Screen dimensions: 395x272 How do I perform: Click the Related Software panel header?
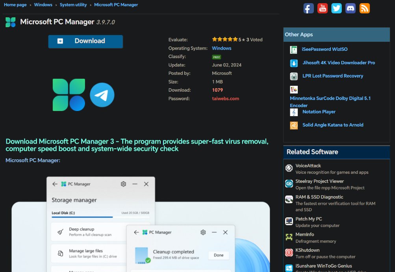coord(337,152)
